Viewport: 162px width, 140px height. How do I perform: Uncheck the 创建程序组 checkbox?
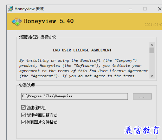(23, 107)
